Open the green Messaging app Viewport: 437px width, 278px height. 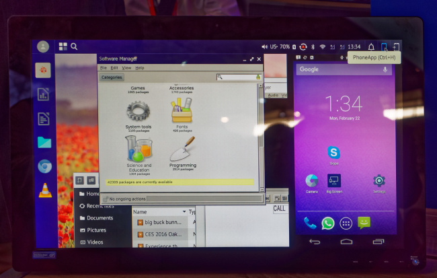pyautogui.click(x=364, y=222)
